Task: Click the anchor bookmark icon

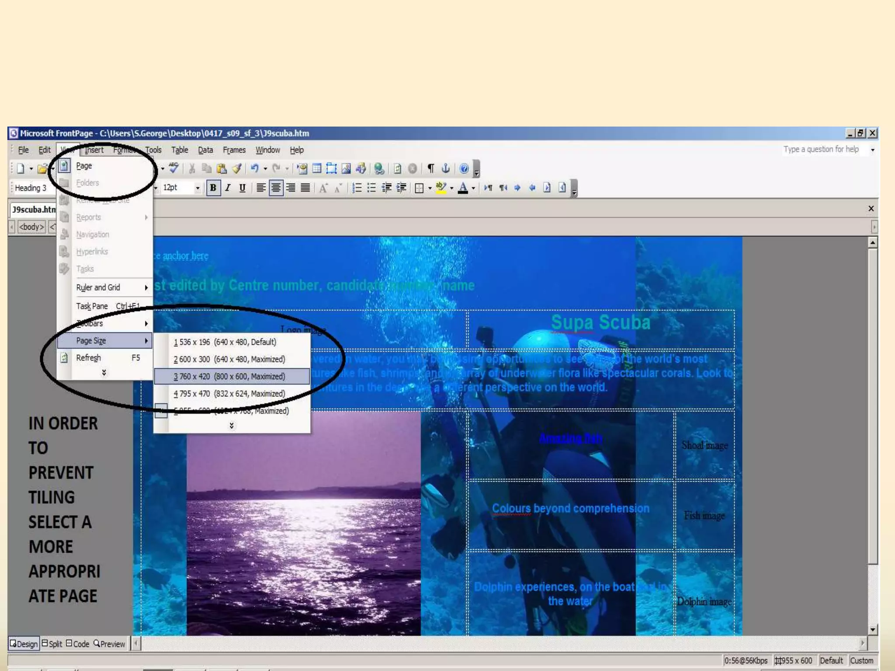Action: [445, 168]
